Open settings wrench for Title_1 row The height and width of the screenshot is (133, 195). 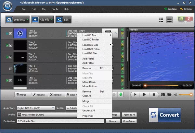click(x=122, y=29)
